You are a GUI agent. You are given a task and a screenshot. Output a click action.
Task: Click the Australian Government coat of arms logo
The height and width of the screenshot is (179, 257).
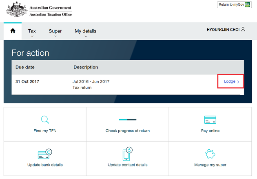coord(16,9)
